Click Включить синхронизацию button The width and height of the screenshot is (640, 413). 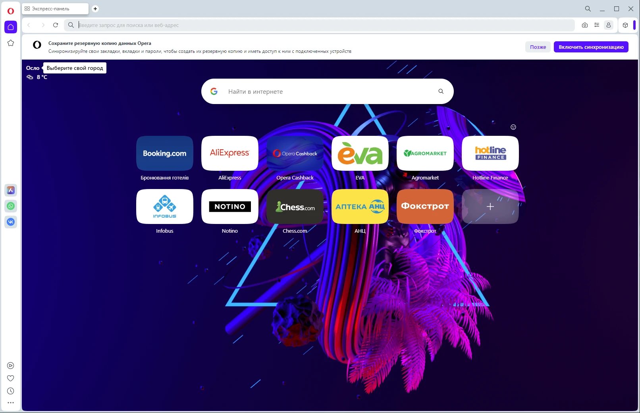point(591,47)
